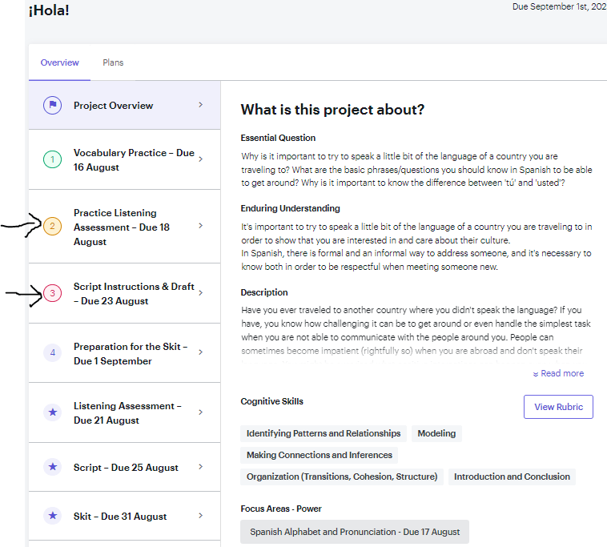Screen dimensions: 607x547
Task: Click the orange number 2 circle icon
Action: tap(52, 227)
